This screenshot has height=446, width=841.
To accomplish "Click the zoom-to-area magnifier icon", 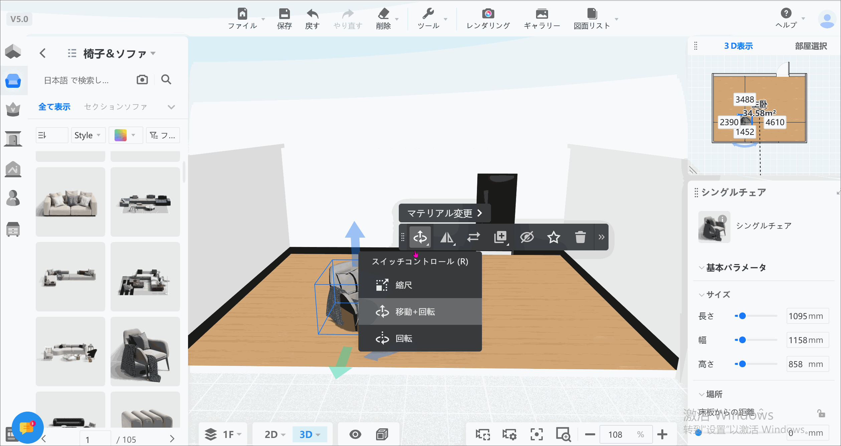I will pos(563,434).
